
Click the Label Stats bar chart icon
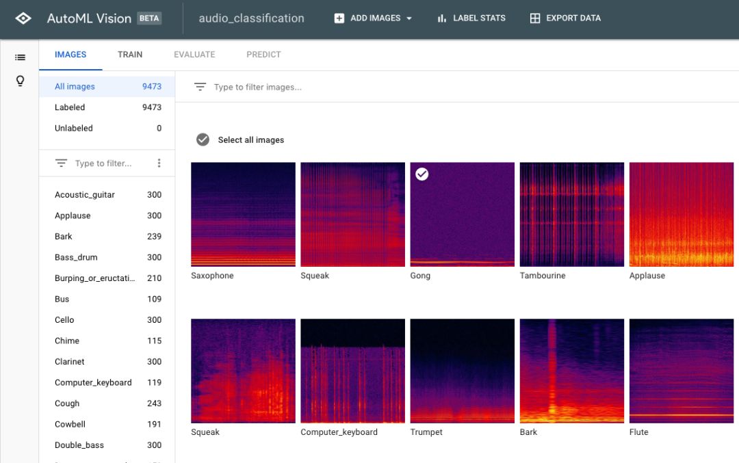(441, 18)
